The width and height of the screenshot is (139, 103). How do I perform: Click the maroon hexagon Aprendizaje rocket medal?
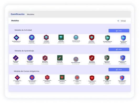click(x=45, y=58)
